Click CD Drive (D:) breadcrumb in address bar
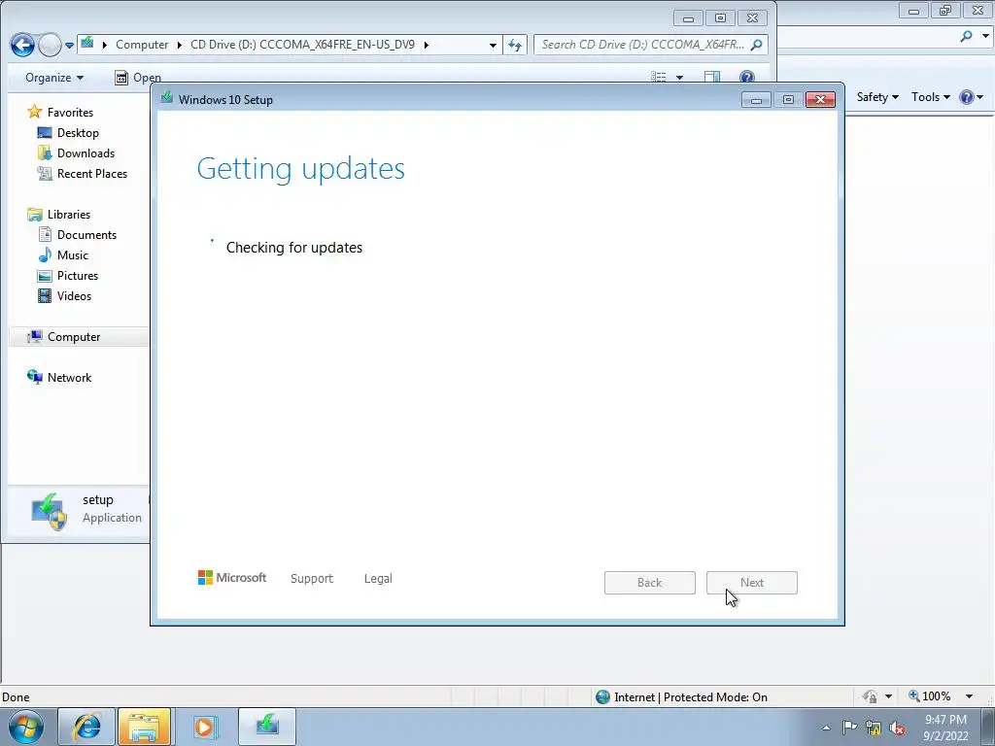This screenshot has height=746, width=995. (x=303, y=45)
